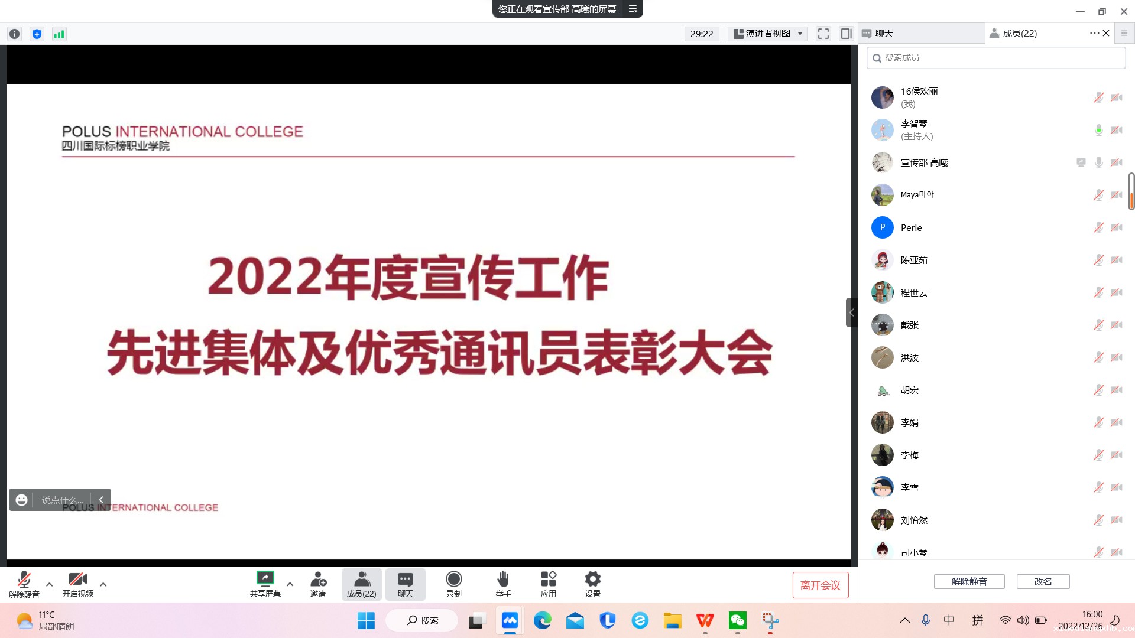Image resolution: width=1135 pixels, height=638 pixels.
Task: Start recording via the 录制 button
Action: pyautogui.click(x=454, y=584)
